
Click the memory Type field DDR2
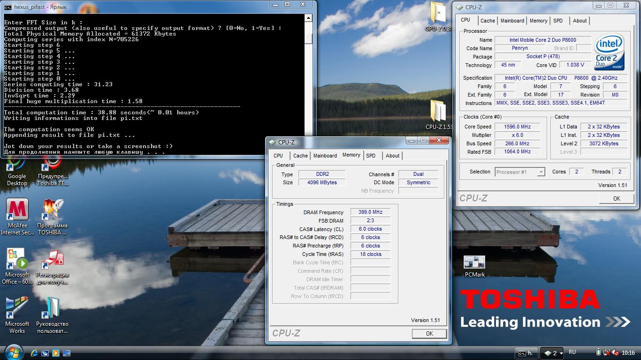[x=322, y=174]
